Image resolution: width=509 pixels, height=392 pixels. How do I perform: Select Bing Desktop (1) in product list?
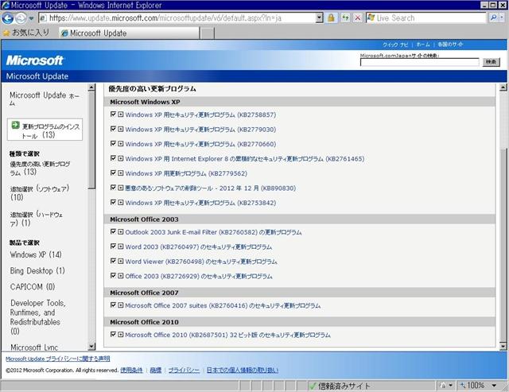37,270
